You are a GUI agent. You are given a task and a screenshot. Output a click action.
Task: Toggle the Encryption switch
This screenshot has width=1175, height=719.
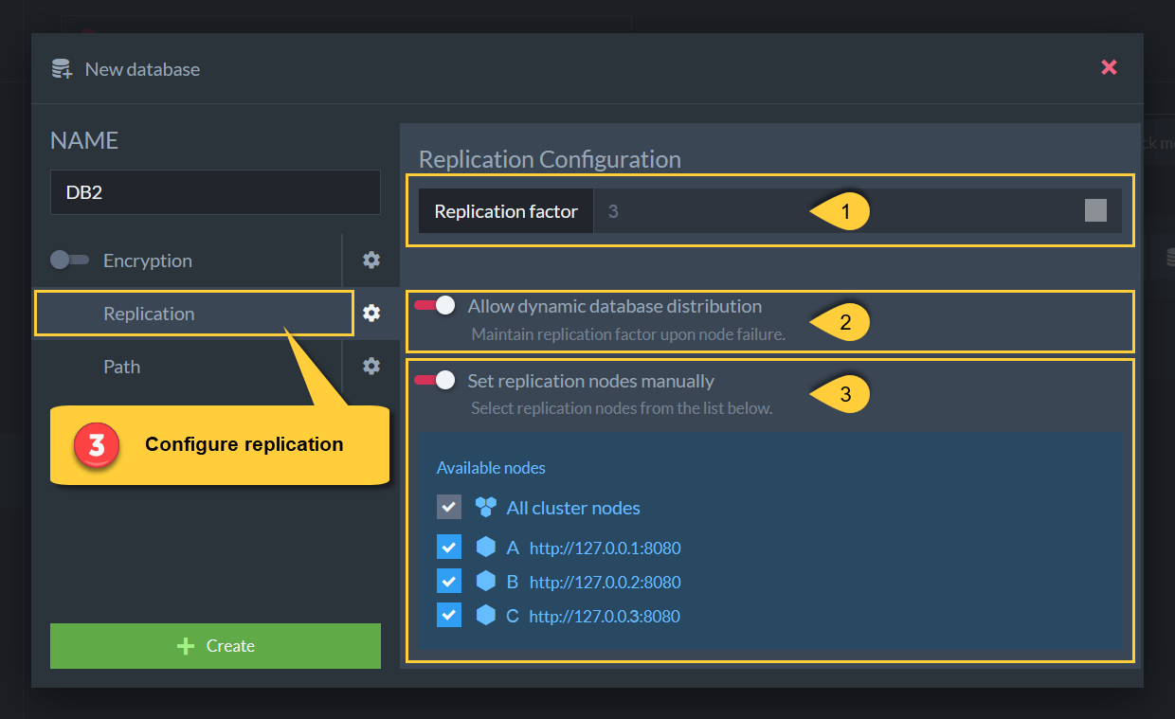[x=69, y=260]
